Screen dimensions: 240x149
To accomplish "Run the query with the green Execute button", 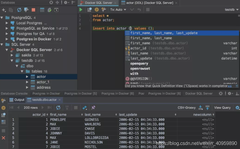I will [81, 10].
